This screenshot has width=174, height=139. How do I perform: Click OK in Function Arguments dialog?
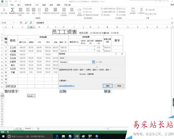click(x=108, y=86)
